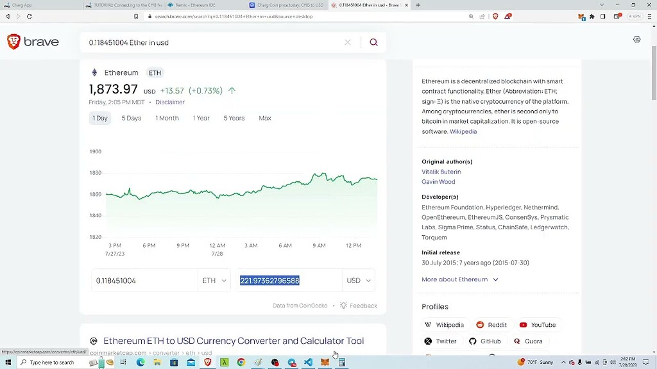
Task: Open the USD currency dropdown
Action: (359, 281)
